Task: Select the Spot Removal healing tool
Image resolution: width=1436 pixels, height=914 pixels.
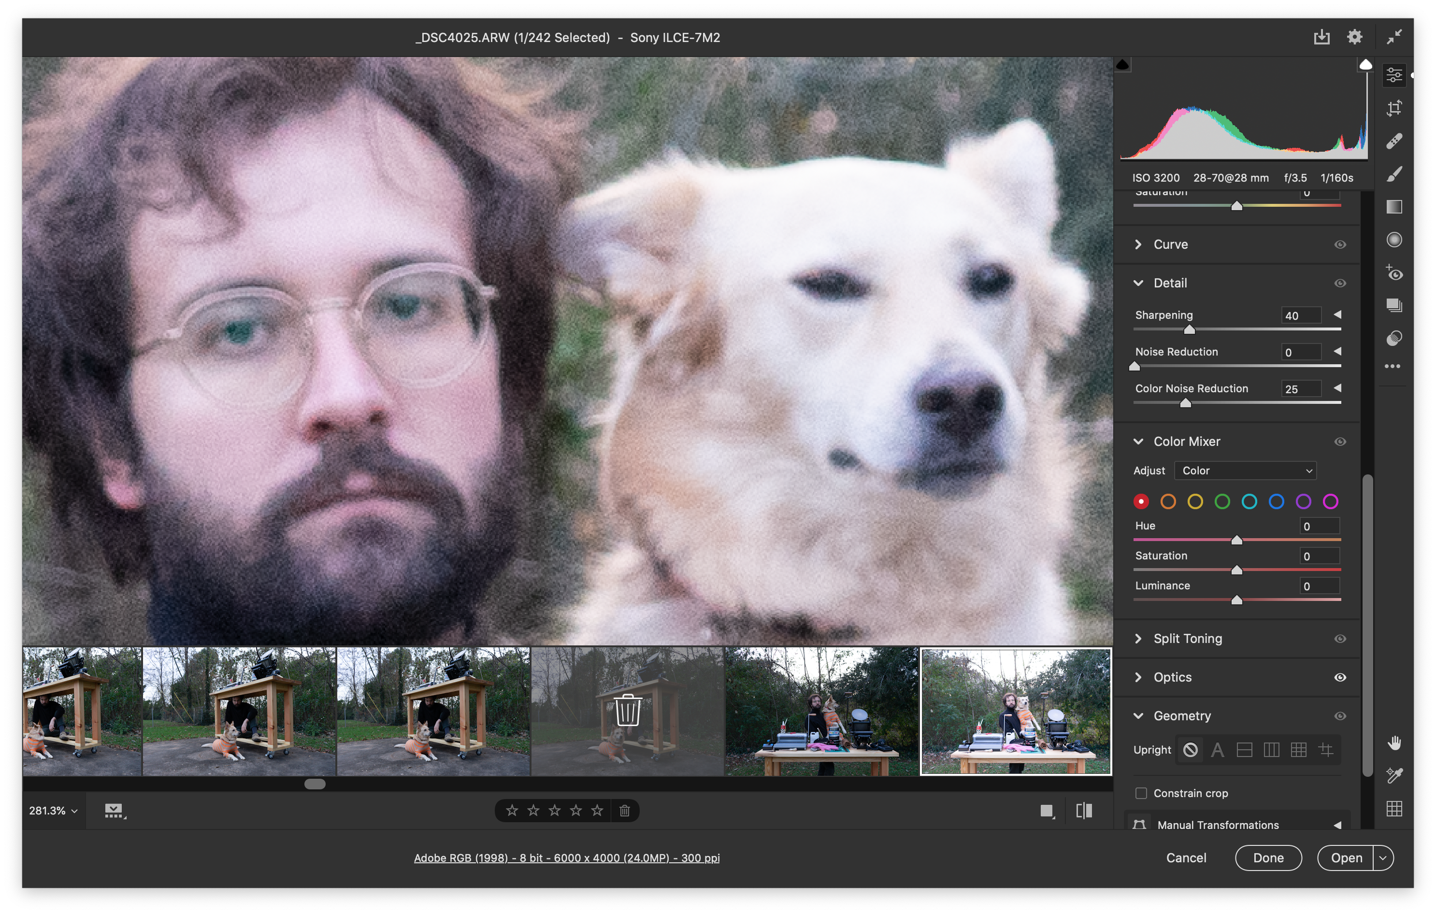Action: click(1393, 142)
